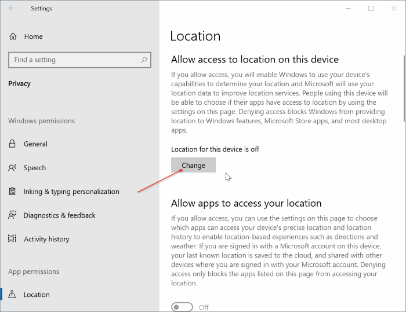The height and width of the screenshot is (312, 406).
Task: Click the Location page title
Action: pyautogui.click(x=195, y=36)
